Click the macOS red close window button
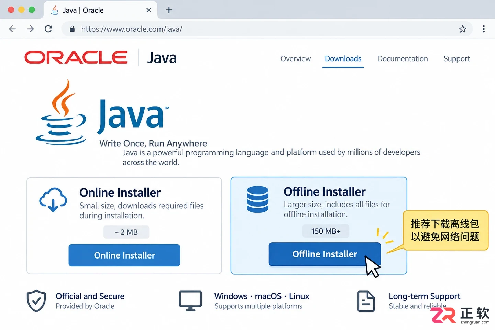The image size is (495, 330). click(11, 10)
